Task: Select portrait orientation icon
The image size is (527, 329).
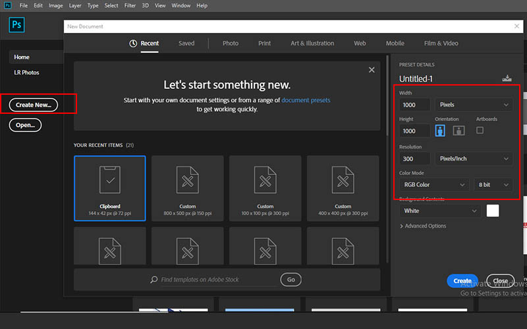Action: 440,130
